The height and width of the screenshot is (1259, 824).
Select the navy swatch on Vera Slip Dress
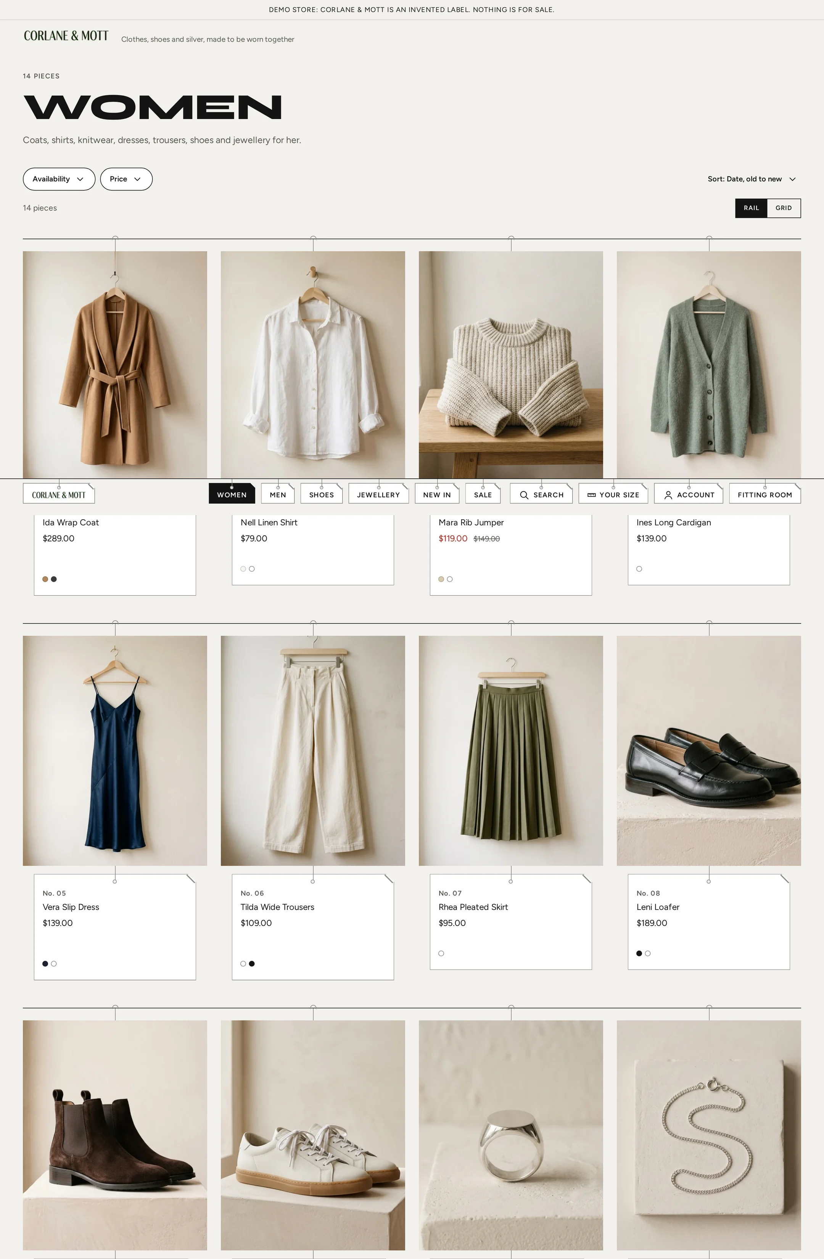[x=45, y=964]
